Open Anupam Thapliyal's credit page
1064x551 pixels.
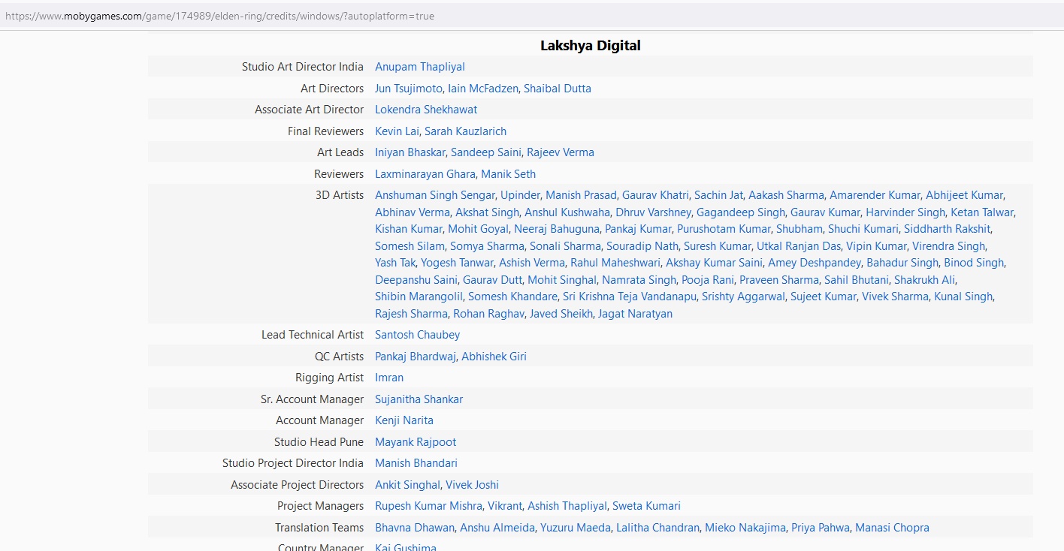click(x=420, y=67)
